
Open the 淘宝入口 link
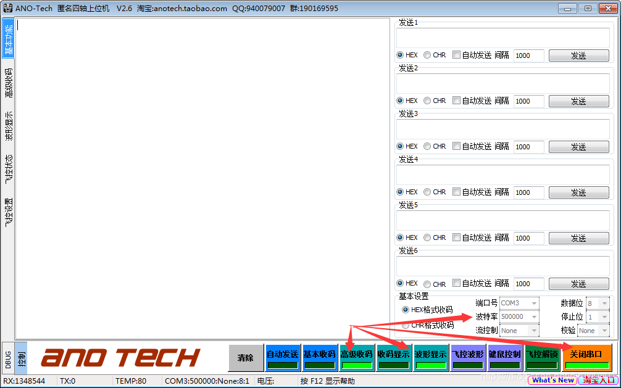[598, 380]
